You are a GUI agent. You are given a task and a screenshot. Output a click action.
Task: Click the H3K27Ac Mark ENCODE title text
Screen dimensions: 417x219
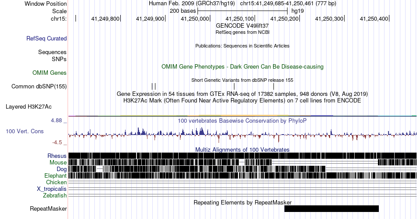pyautogui.click(x=242, y=100)
